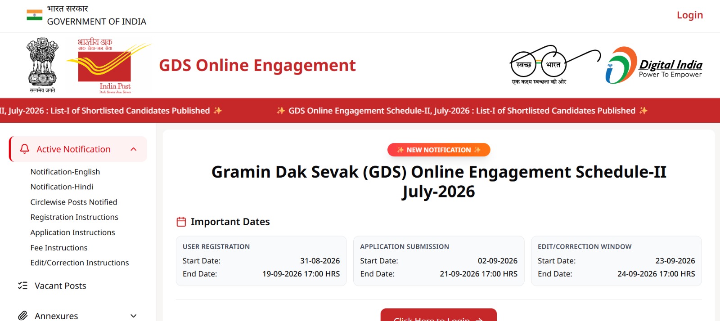The height and width of the screenshot is (321, 720).
Task: Click correction end date 24-09-2026 17:00 HRS
Action: [656, 274]
